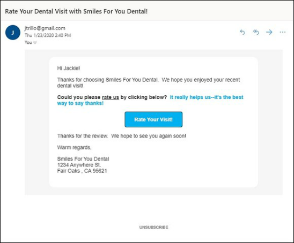This screenshot has height=243, width=294.
Task: Click the Smiles For You Dental signature
Action: coord(83,159)
